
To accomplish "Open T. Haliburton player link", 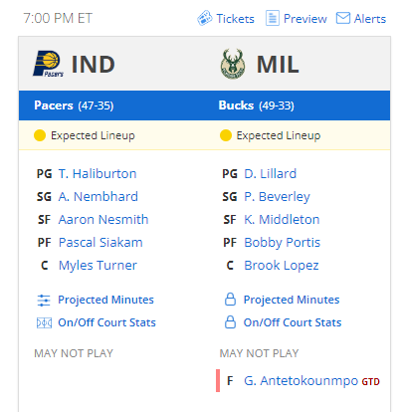I will (98, 174).
